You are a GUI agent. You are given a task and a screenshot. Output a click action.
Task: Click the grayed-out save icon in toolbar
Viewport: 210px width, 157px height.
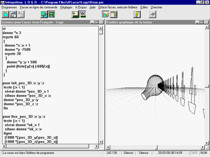point(21,15)
